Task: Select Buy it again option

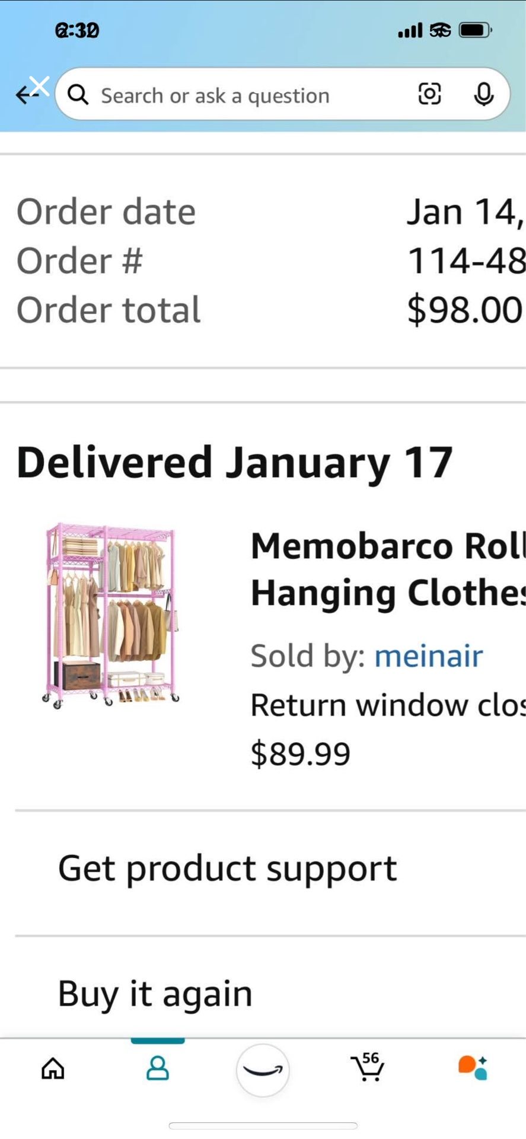Action: (x=155, y=994)
